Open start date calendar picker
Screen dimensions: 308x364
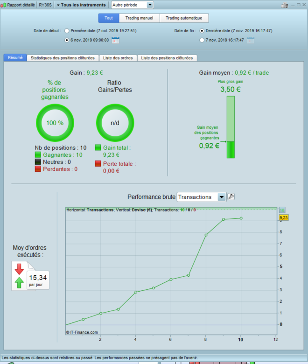115,40
